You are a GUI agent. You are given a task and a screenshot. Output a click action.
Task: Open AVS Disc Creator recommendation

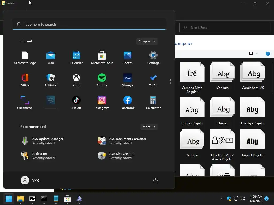click(116, 156)
